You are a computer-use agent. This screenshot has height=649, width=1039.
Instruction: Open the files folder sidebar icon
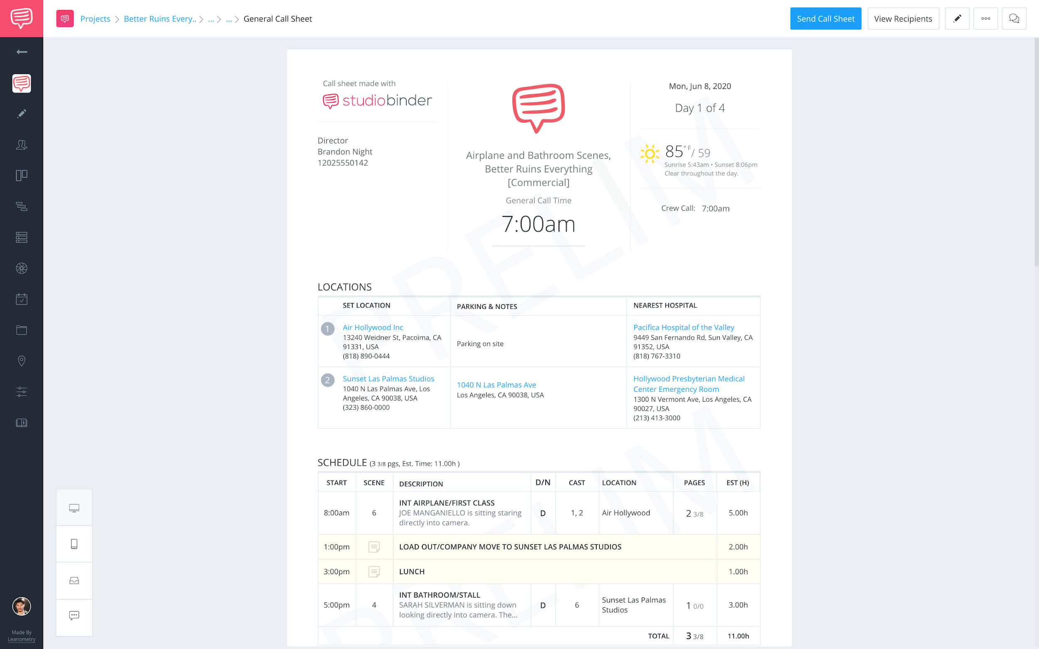(22, 330)
